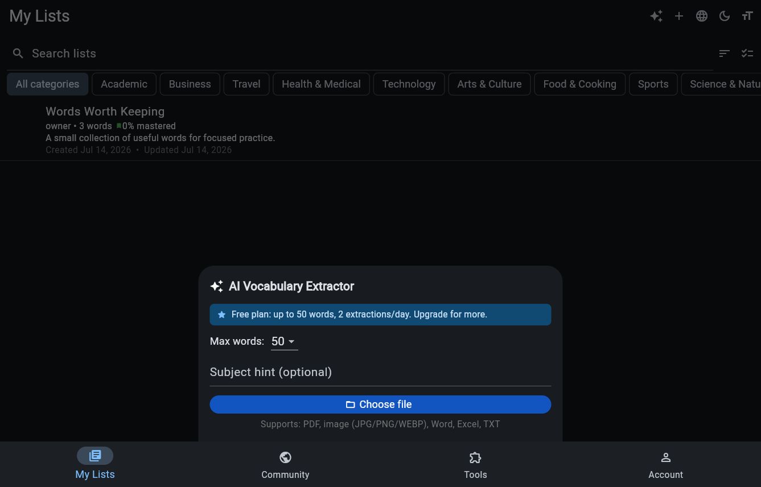Filter by Academic category

[x=124, y=84]
